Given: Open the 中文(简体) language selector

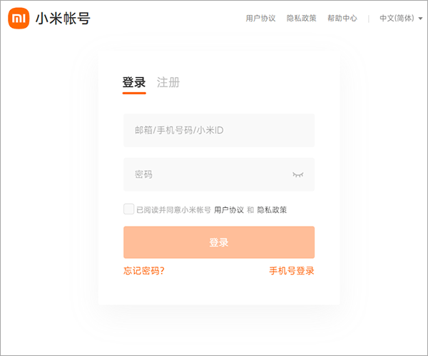Looking at the screenshot, I should point(397,19).
